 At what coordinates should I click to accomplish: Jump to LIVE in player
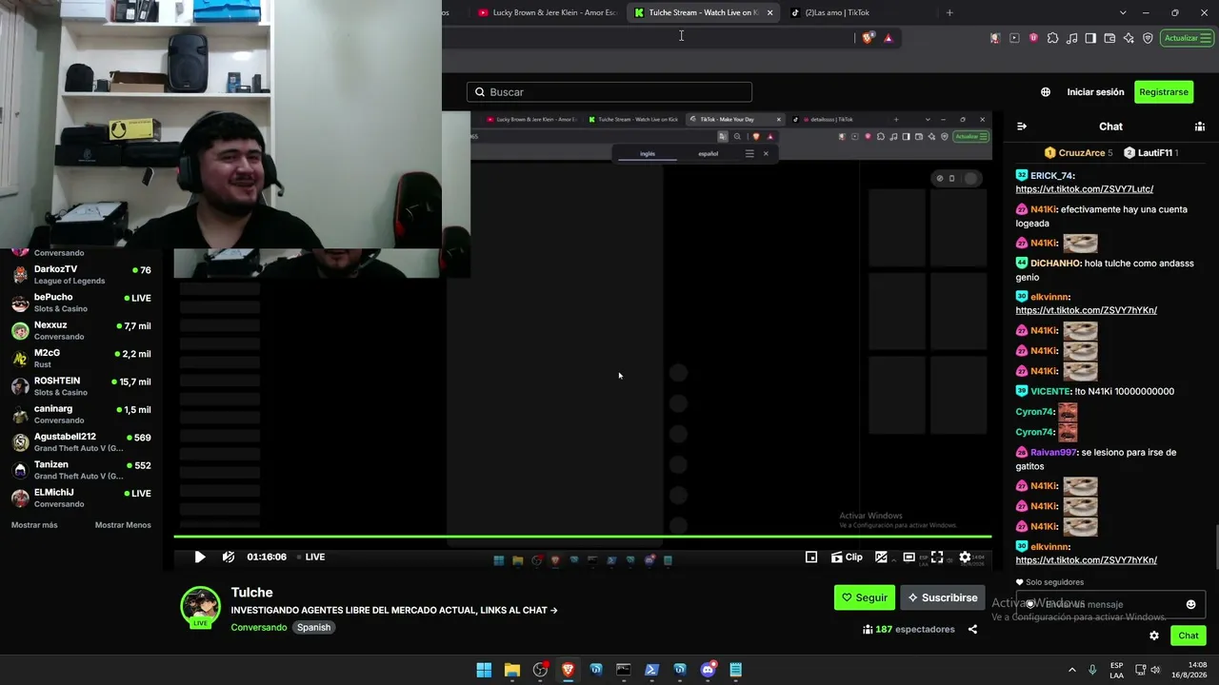point(310,557)
